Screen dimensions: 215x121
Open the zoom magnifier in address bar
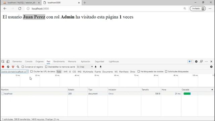tap(185, 8)
